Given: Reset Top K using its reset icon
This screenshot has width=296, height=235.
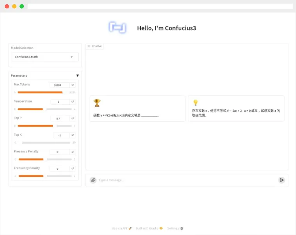Looking at the screenshot, I should point(73,135).
